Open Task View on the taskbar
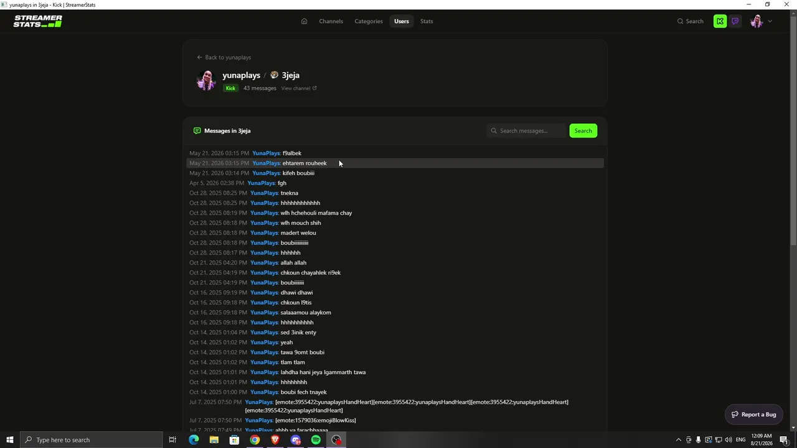 [172, 440]
